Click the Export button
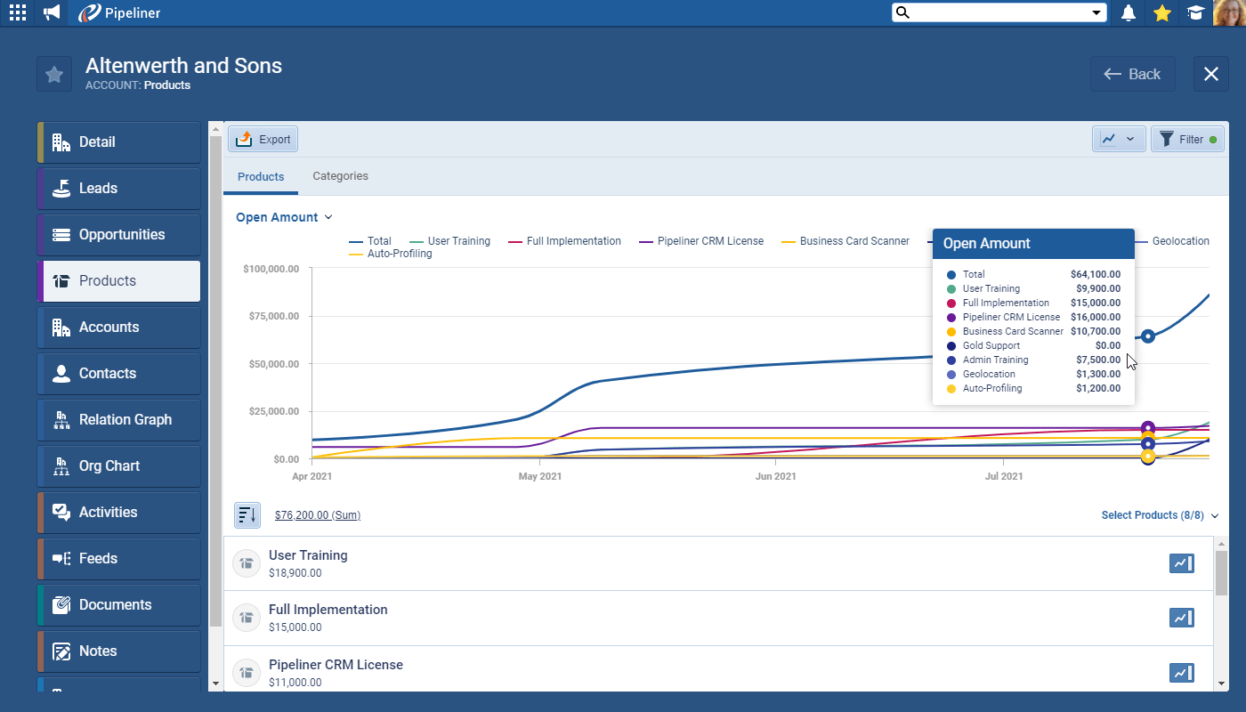Screen dimensions: 1246x712 tap(263, 139)
